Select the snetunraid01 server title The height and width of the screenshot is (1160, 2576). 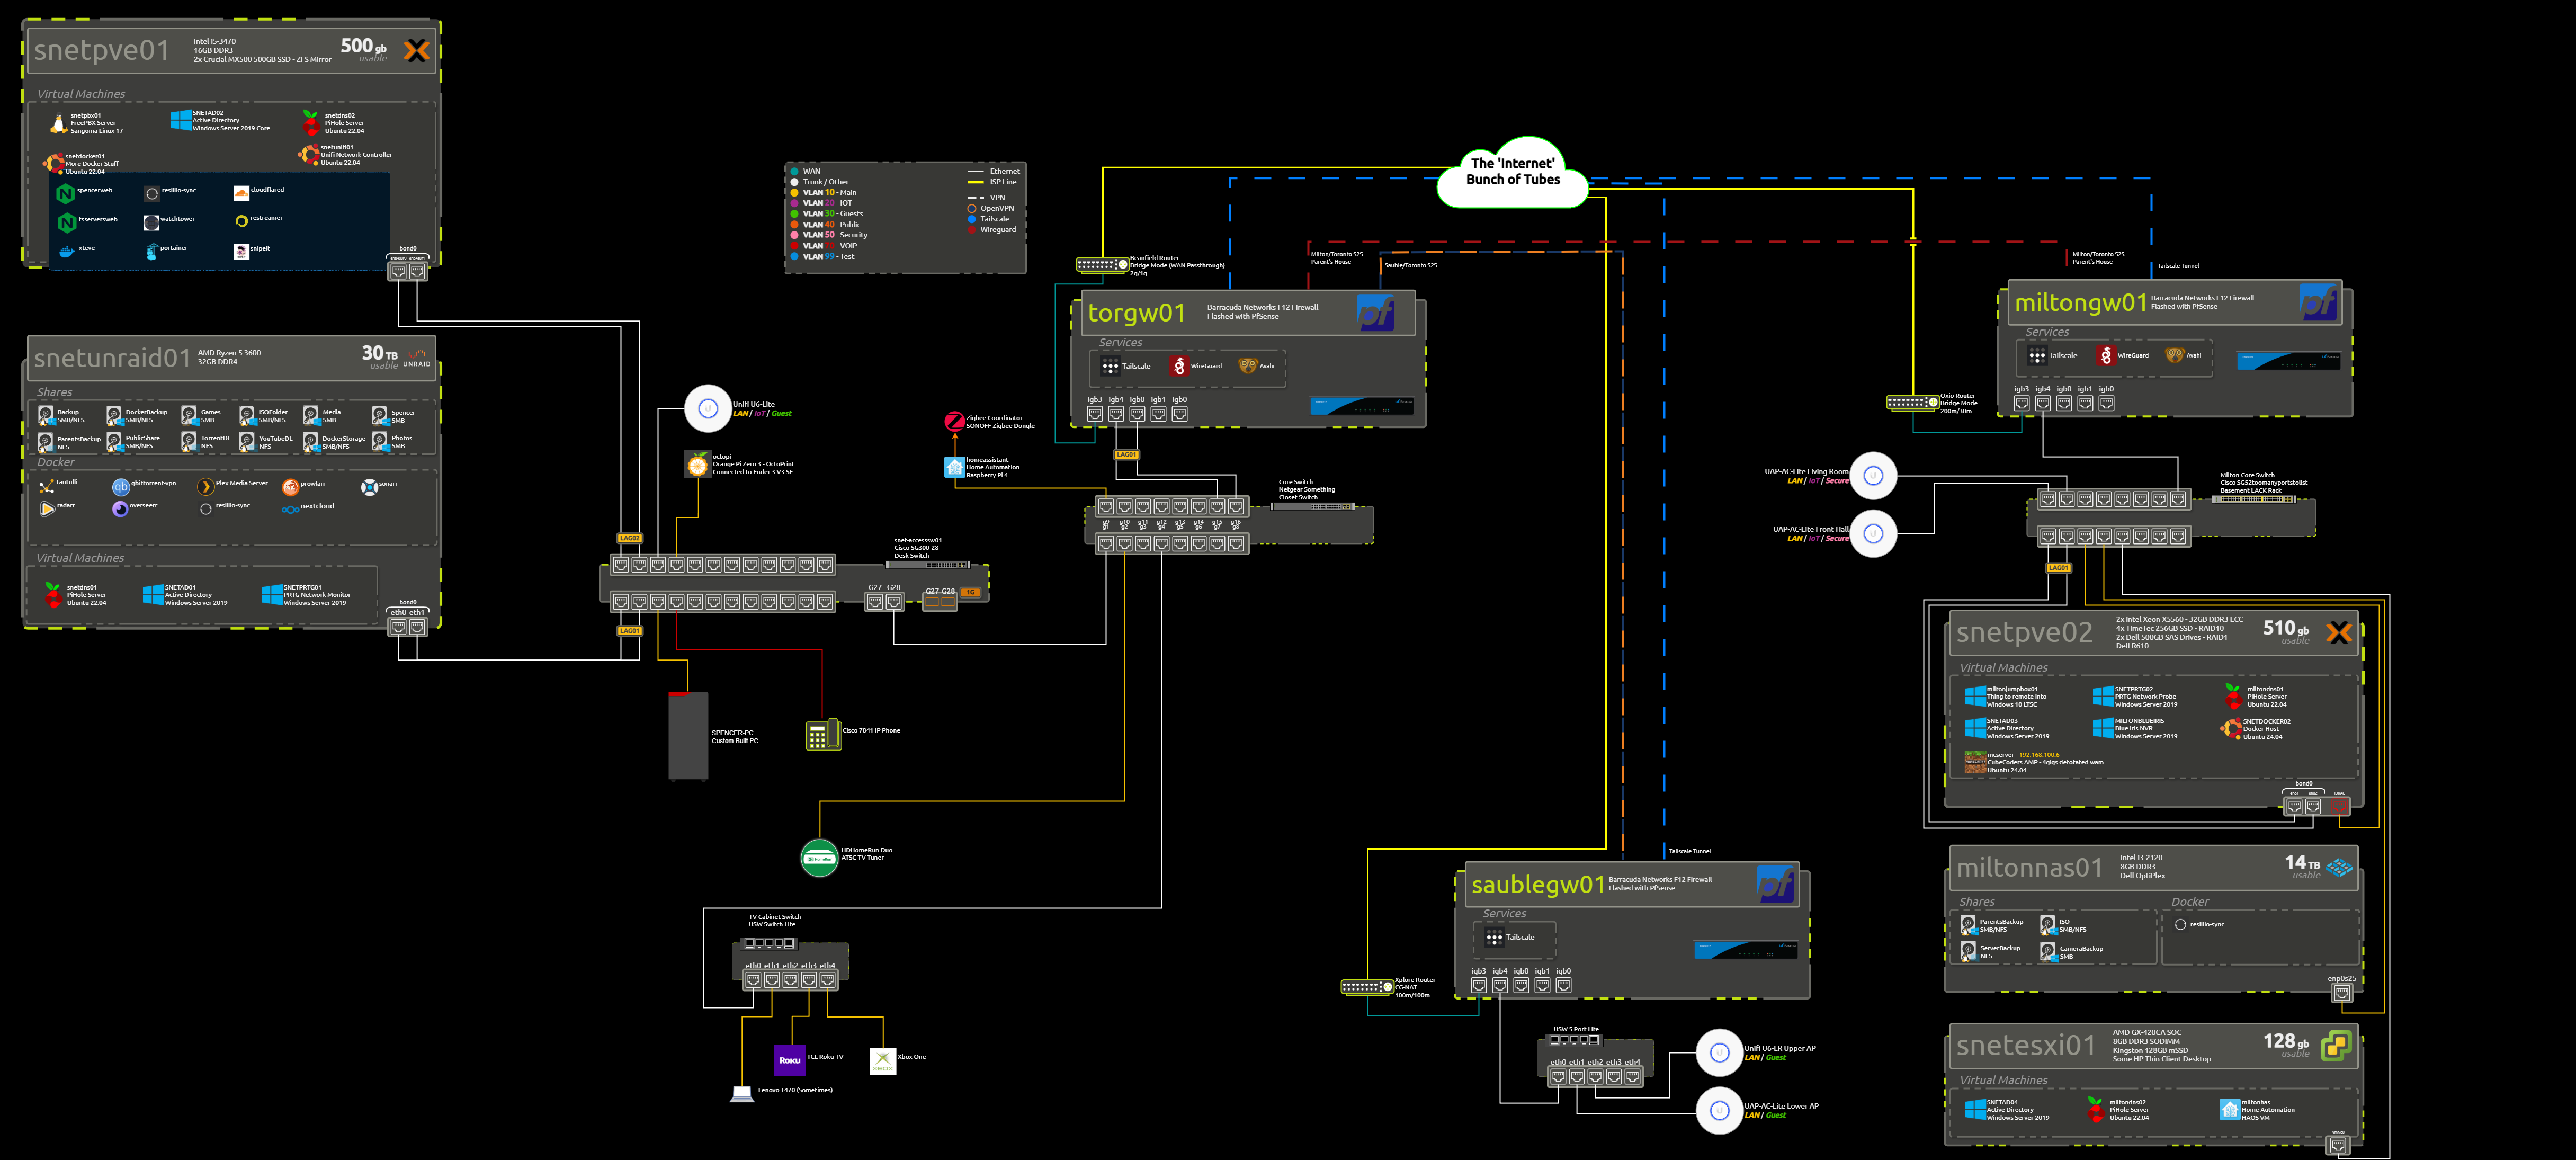[x=112, y=358]
